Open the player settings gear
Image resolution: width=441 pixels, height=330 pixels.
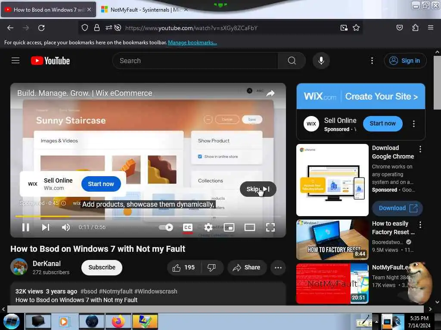click(208, 227)
